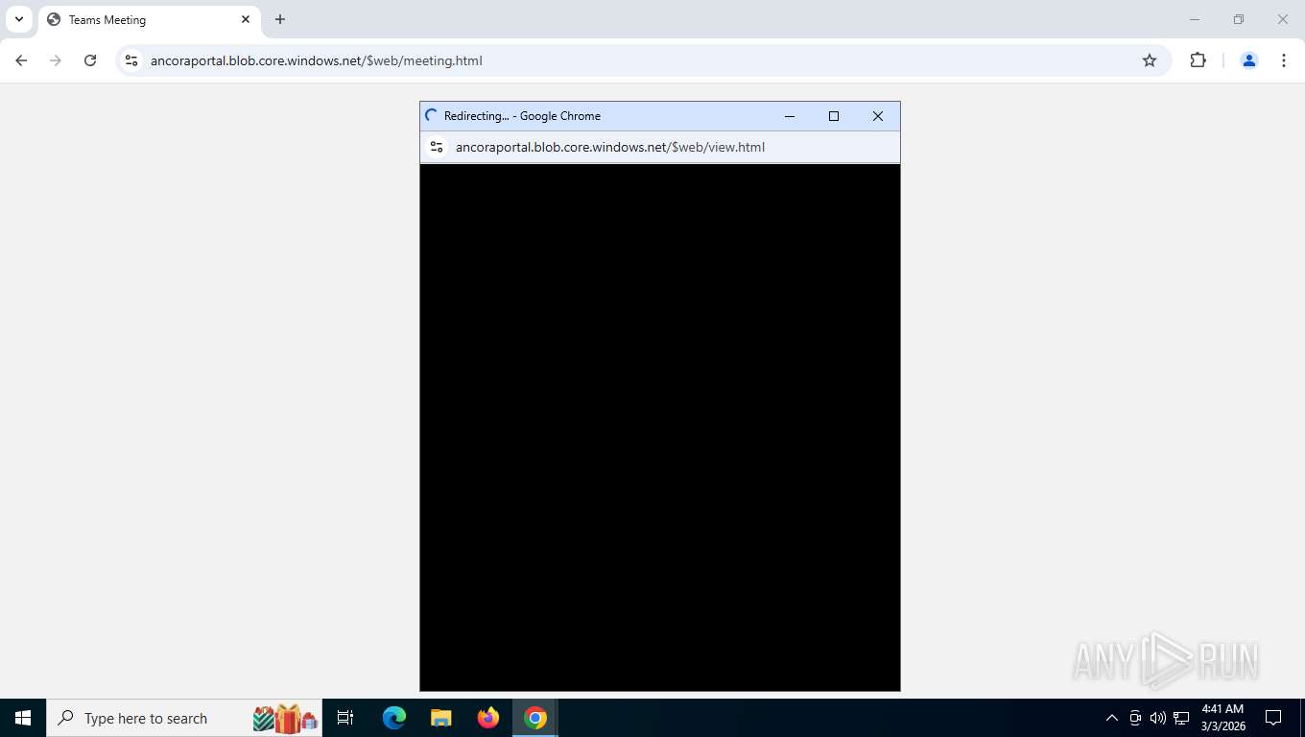The image size is (1305, 737).
Task: Close the Teams Meeting tab
Action: click(246, 19)
